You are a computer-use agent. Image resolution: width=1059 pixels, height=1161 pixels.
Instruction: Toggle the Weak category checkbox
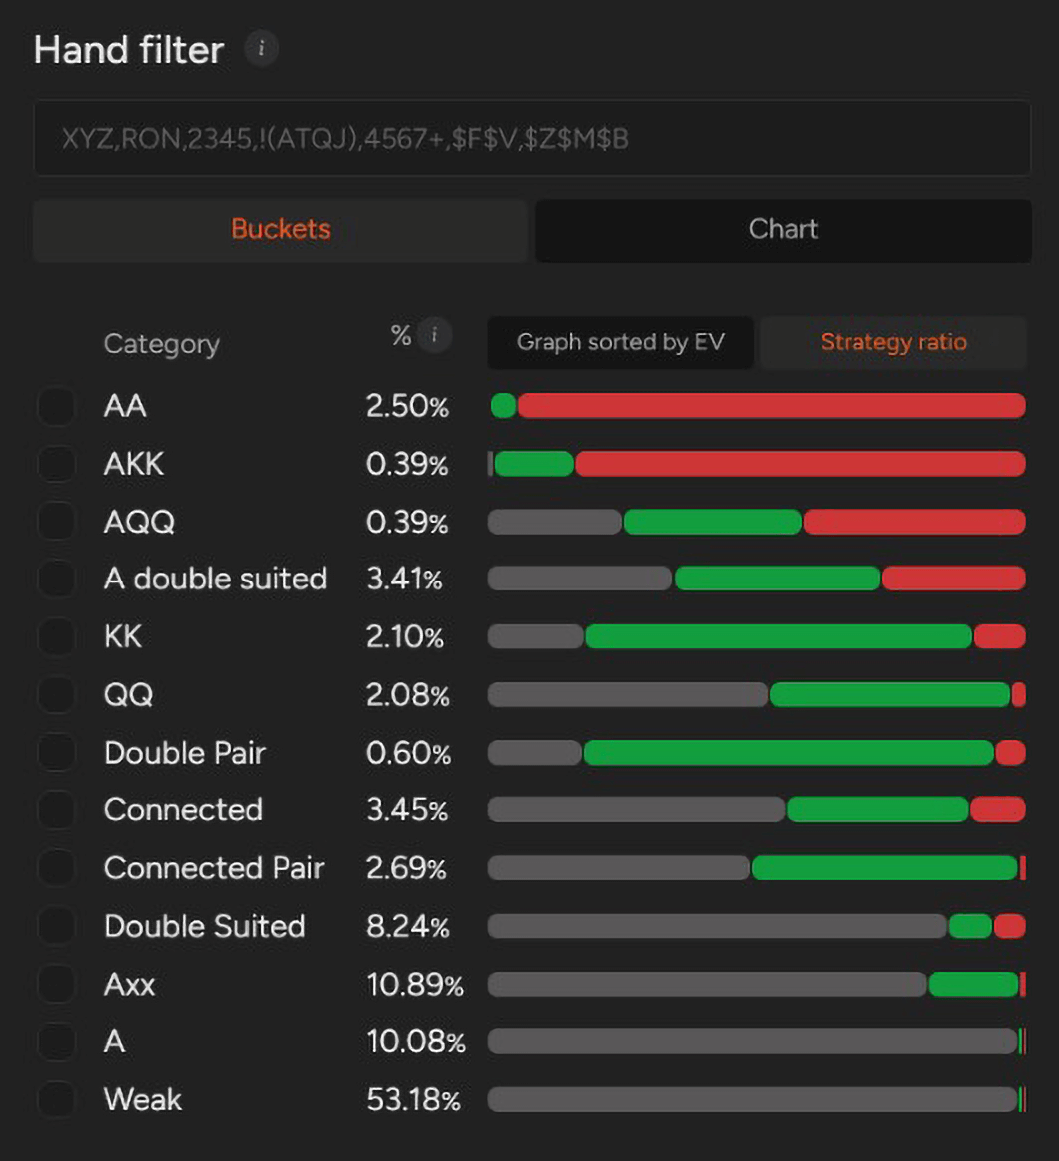[56, 1099]
